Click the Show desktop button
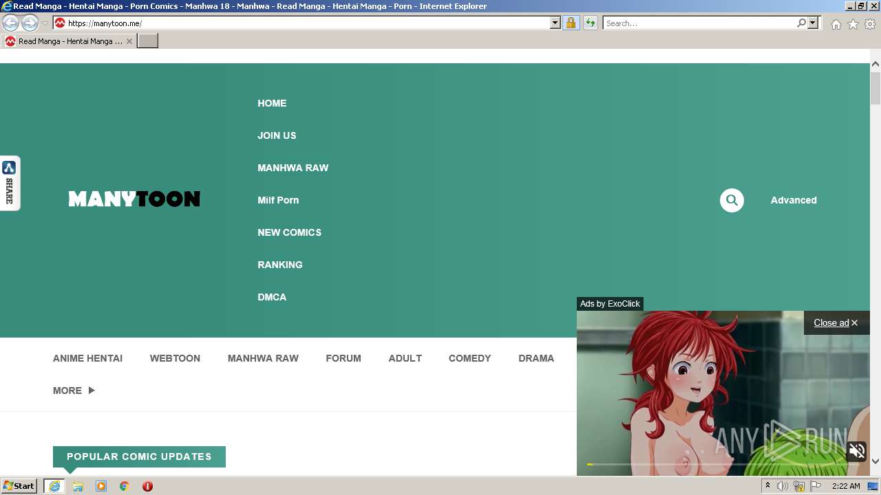Screen dimensions: 881x495 (873, 486)
